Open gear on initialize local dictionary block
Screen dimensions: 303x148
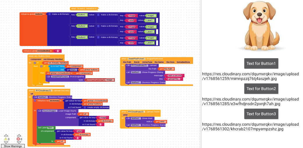pyautogui.click(x=35, y=101)
